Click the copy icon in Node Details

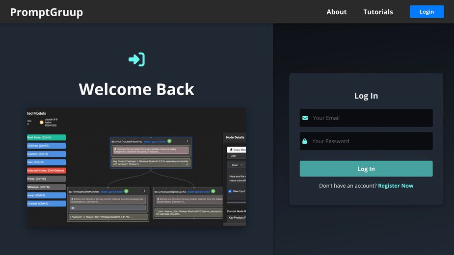tap(230, 150)
